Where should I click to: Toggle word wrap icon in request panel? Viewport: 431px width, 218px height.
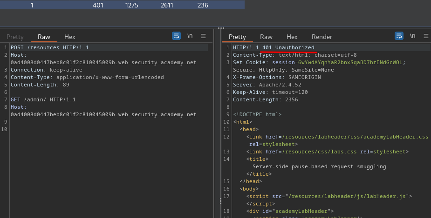click(176, 36)
